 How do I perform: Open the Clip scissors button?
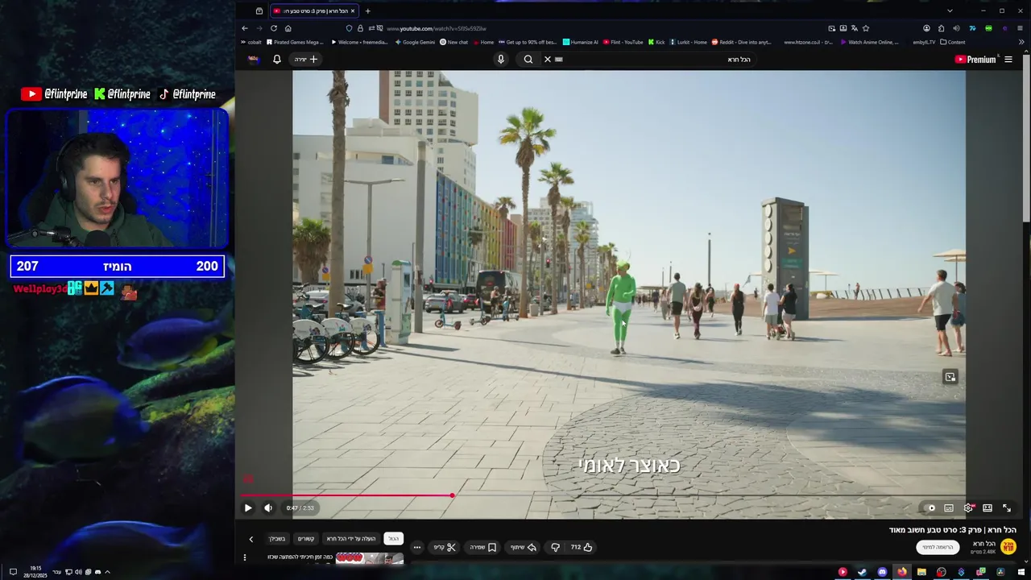click(445, 547)
